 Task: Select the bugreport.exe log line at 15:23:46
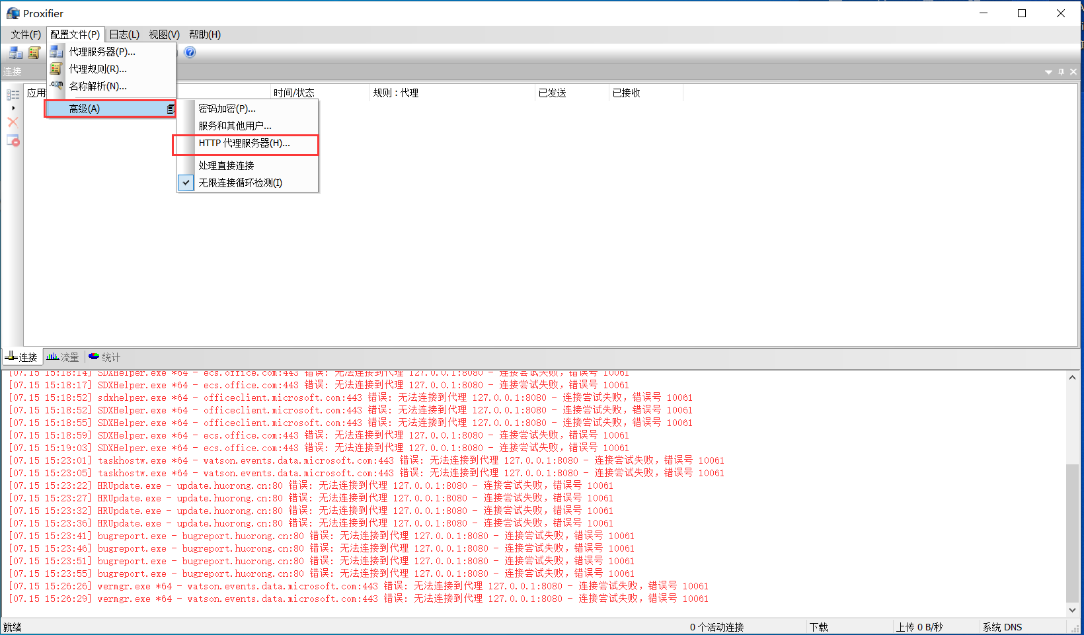coord(321,548)
